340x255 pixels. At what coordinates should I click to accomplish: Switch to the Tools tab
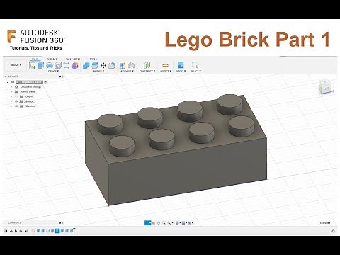(93, 59)
